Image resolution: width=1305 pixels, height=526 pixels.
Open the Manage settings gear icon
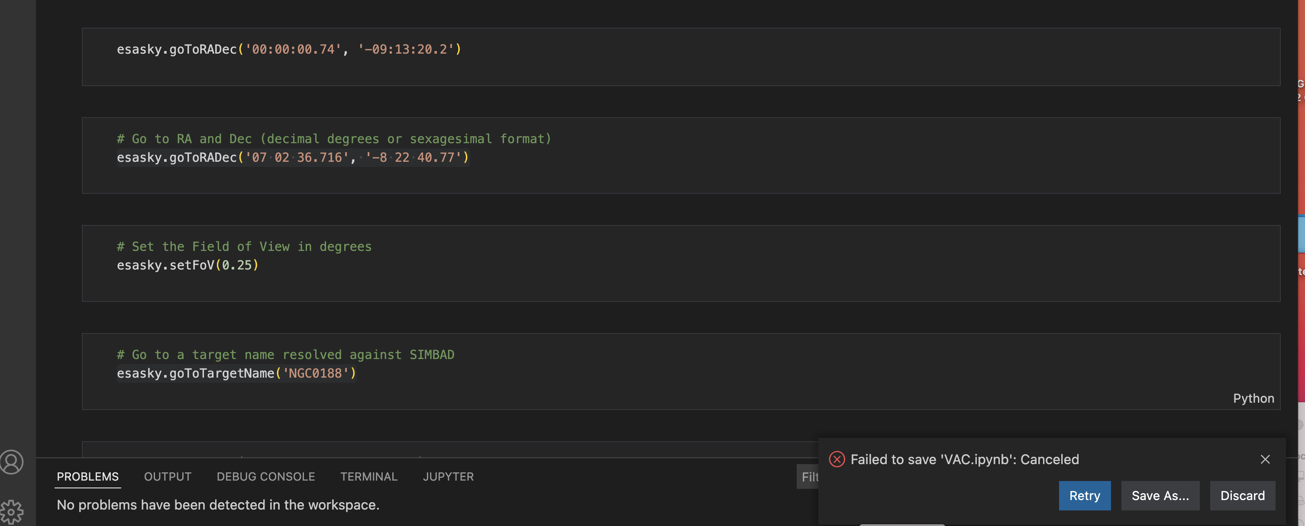coord(11,511)
